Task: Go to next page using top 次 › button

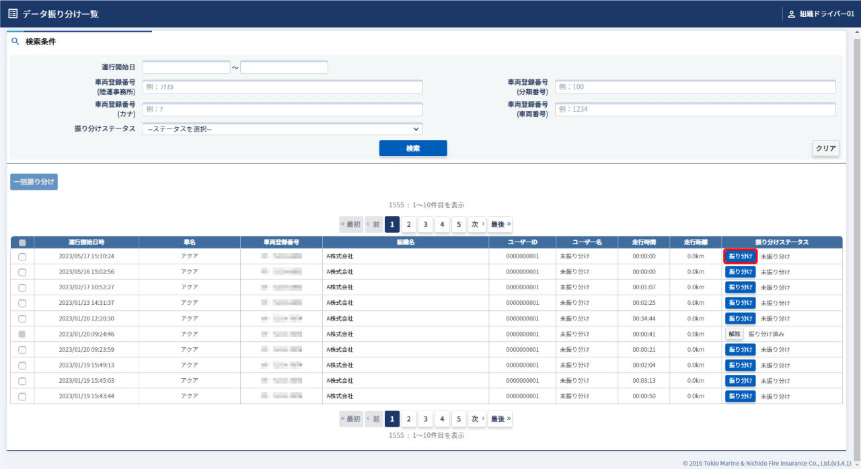Action: [476, 224]
